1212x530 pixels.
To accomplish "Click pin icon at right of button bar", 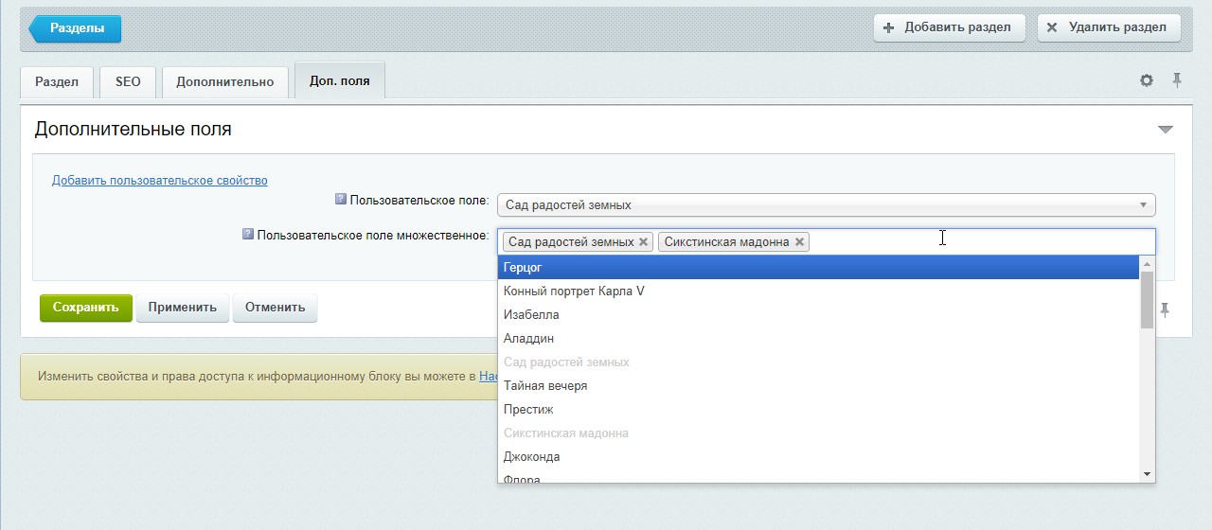I will pyautogui.click(x=1165, y=309).
